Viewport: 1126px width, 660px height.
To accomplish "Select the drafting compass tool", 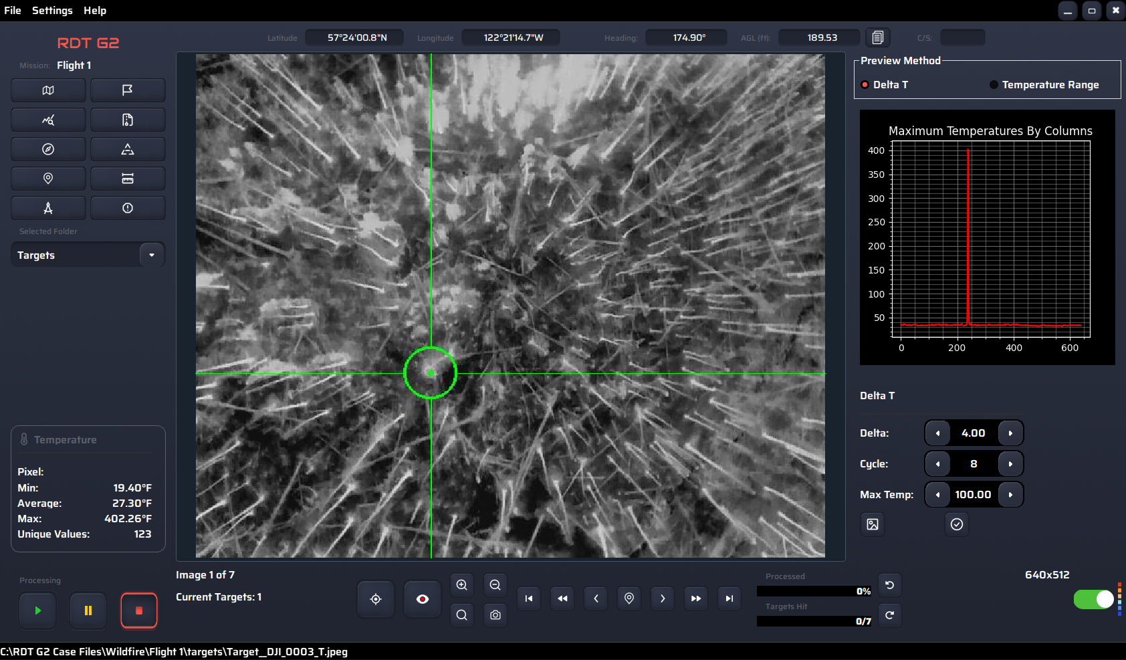I will tap(48, 208).
